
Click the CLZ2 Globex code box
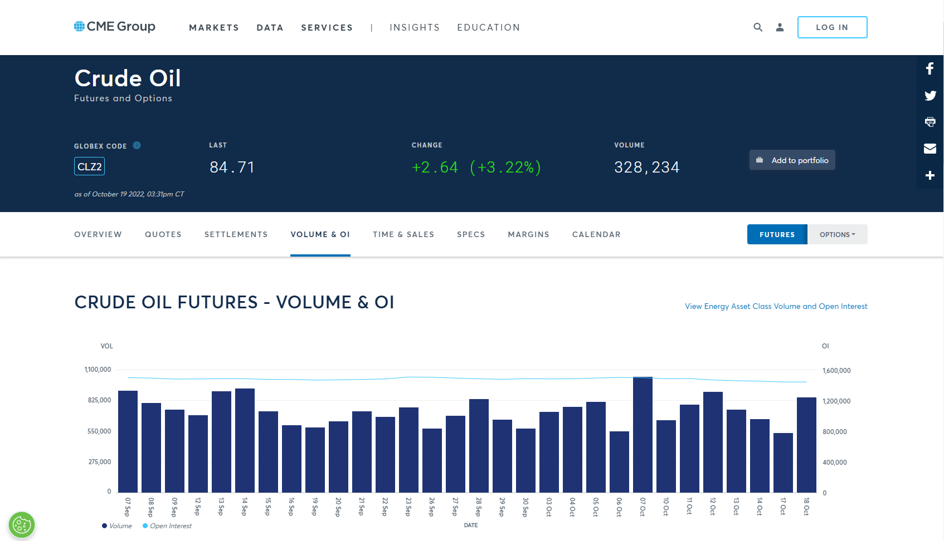click(90, 166)
